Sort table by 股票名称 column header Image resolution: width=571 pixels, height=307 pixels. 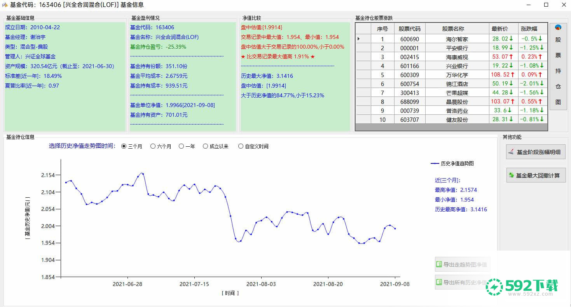click(x=457, y=28)
